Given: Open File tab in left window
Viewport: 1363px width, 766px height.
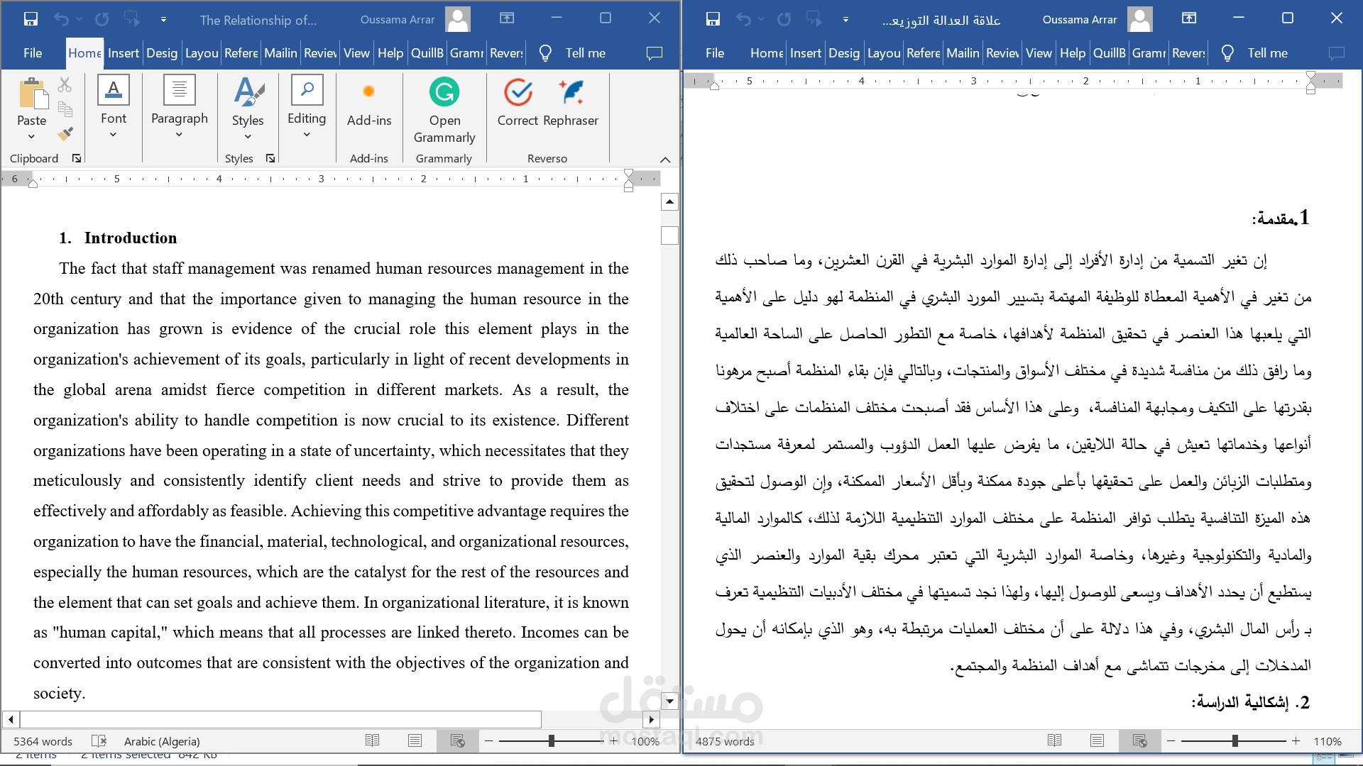Looking at the screenshot, I should point(33,53).
